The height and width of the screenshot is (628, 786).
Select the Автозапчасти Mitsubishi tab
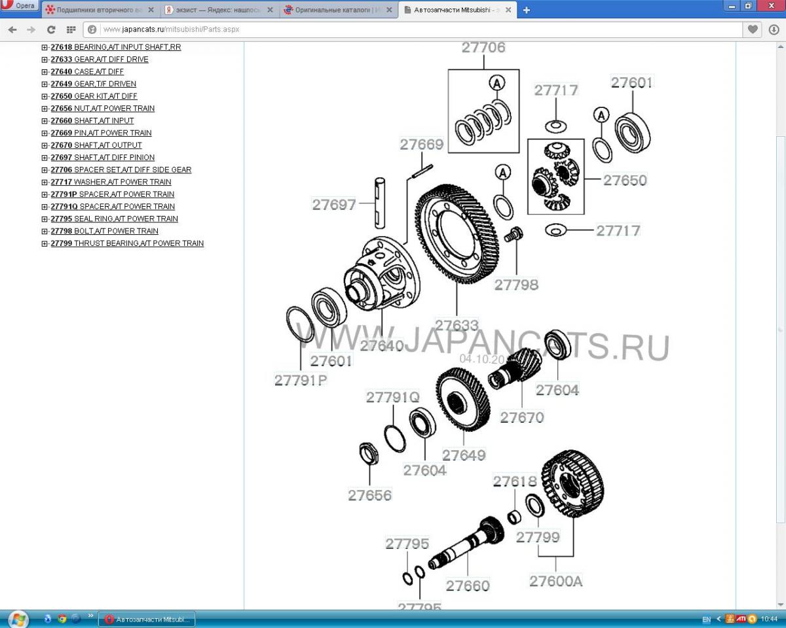coord(458,10)
